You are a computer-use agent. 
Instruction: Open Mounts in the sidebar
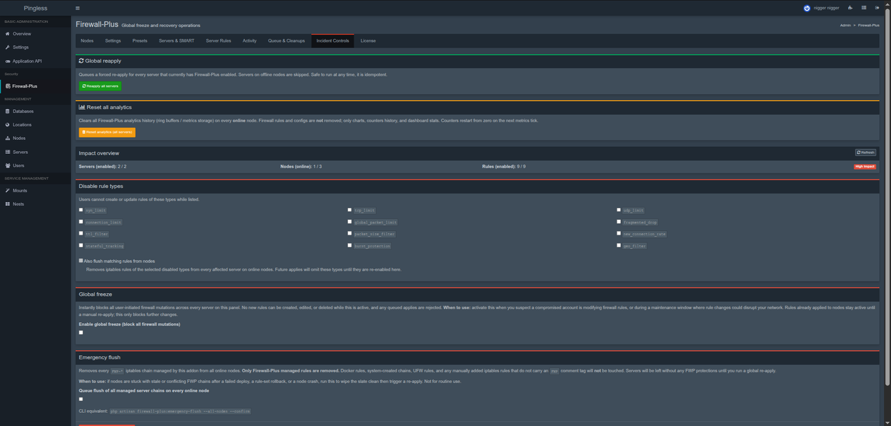(35, 191)
